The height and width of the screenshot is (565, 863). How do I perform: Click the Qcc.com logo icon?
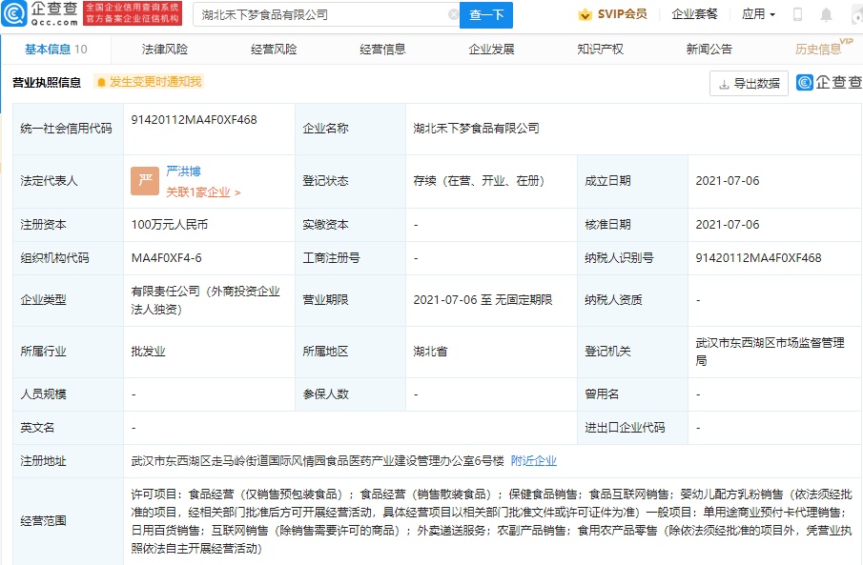pyautogui.click(x=14, y=13)
